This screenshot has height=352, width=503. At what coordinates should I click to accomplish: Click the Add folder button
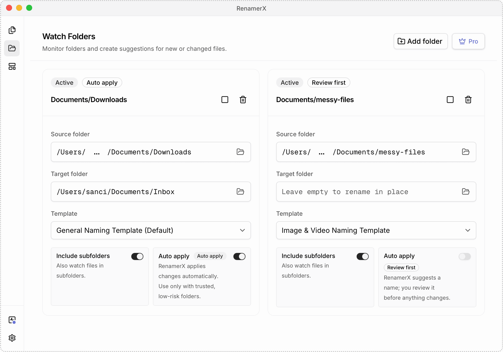point(421,41)
